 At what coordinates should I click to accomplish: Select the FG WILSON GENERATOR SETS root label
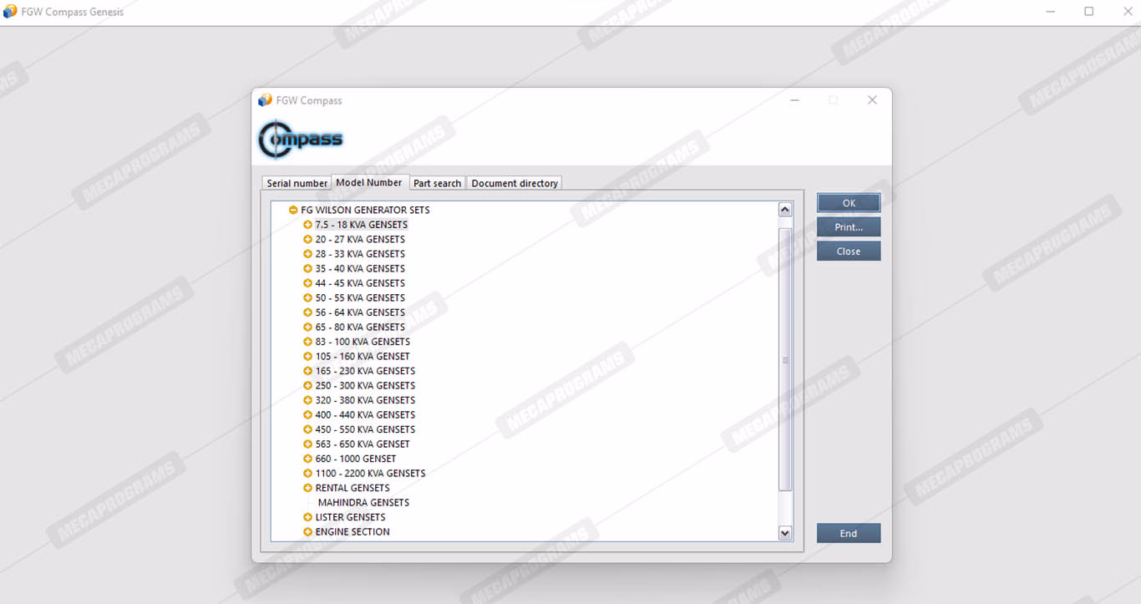click(x=365, y=211)
